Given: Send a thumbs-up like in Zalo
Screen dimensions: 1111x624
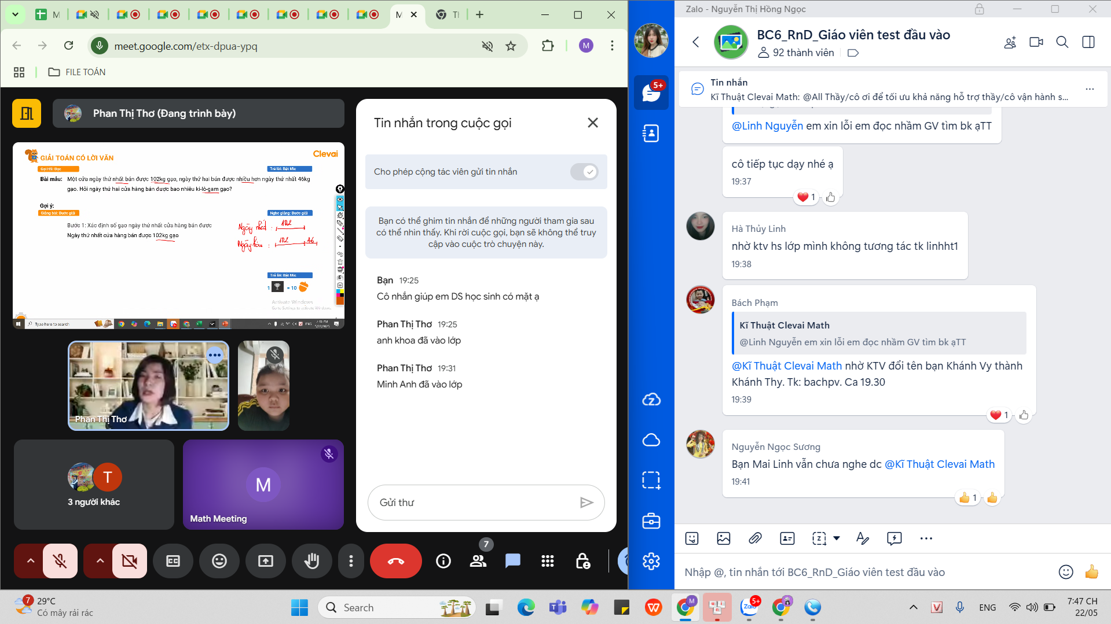Looking at the screenshot, I should (x=1092, y=572).
